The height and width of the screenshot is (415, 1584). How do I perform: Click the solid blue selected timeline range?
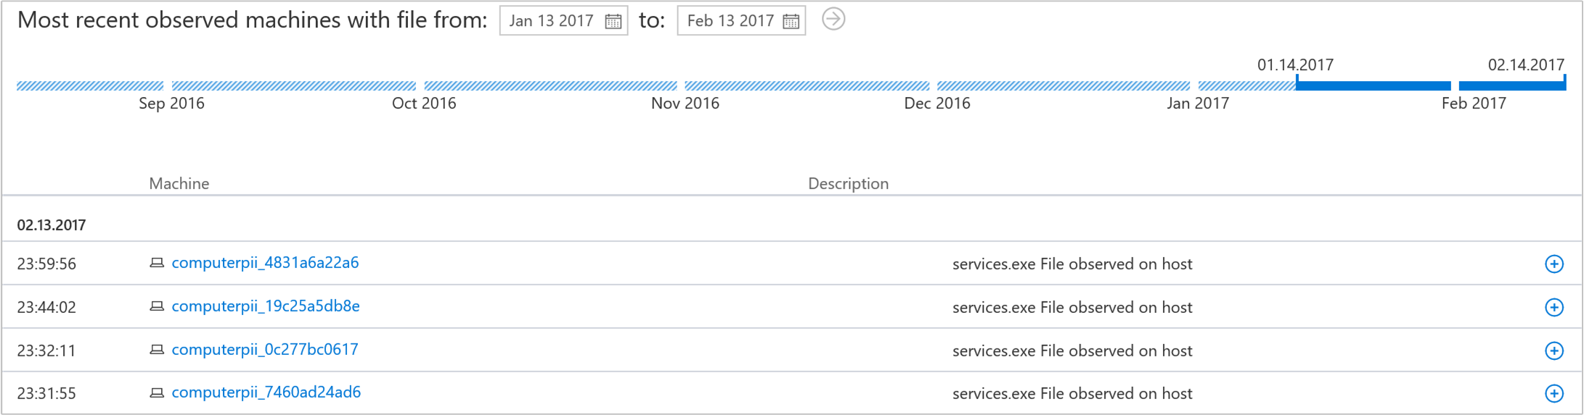pyautogui.click(x=1372, y=86)
